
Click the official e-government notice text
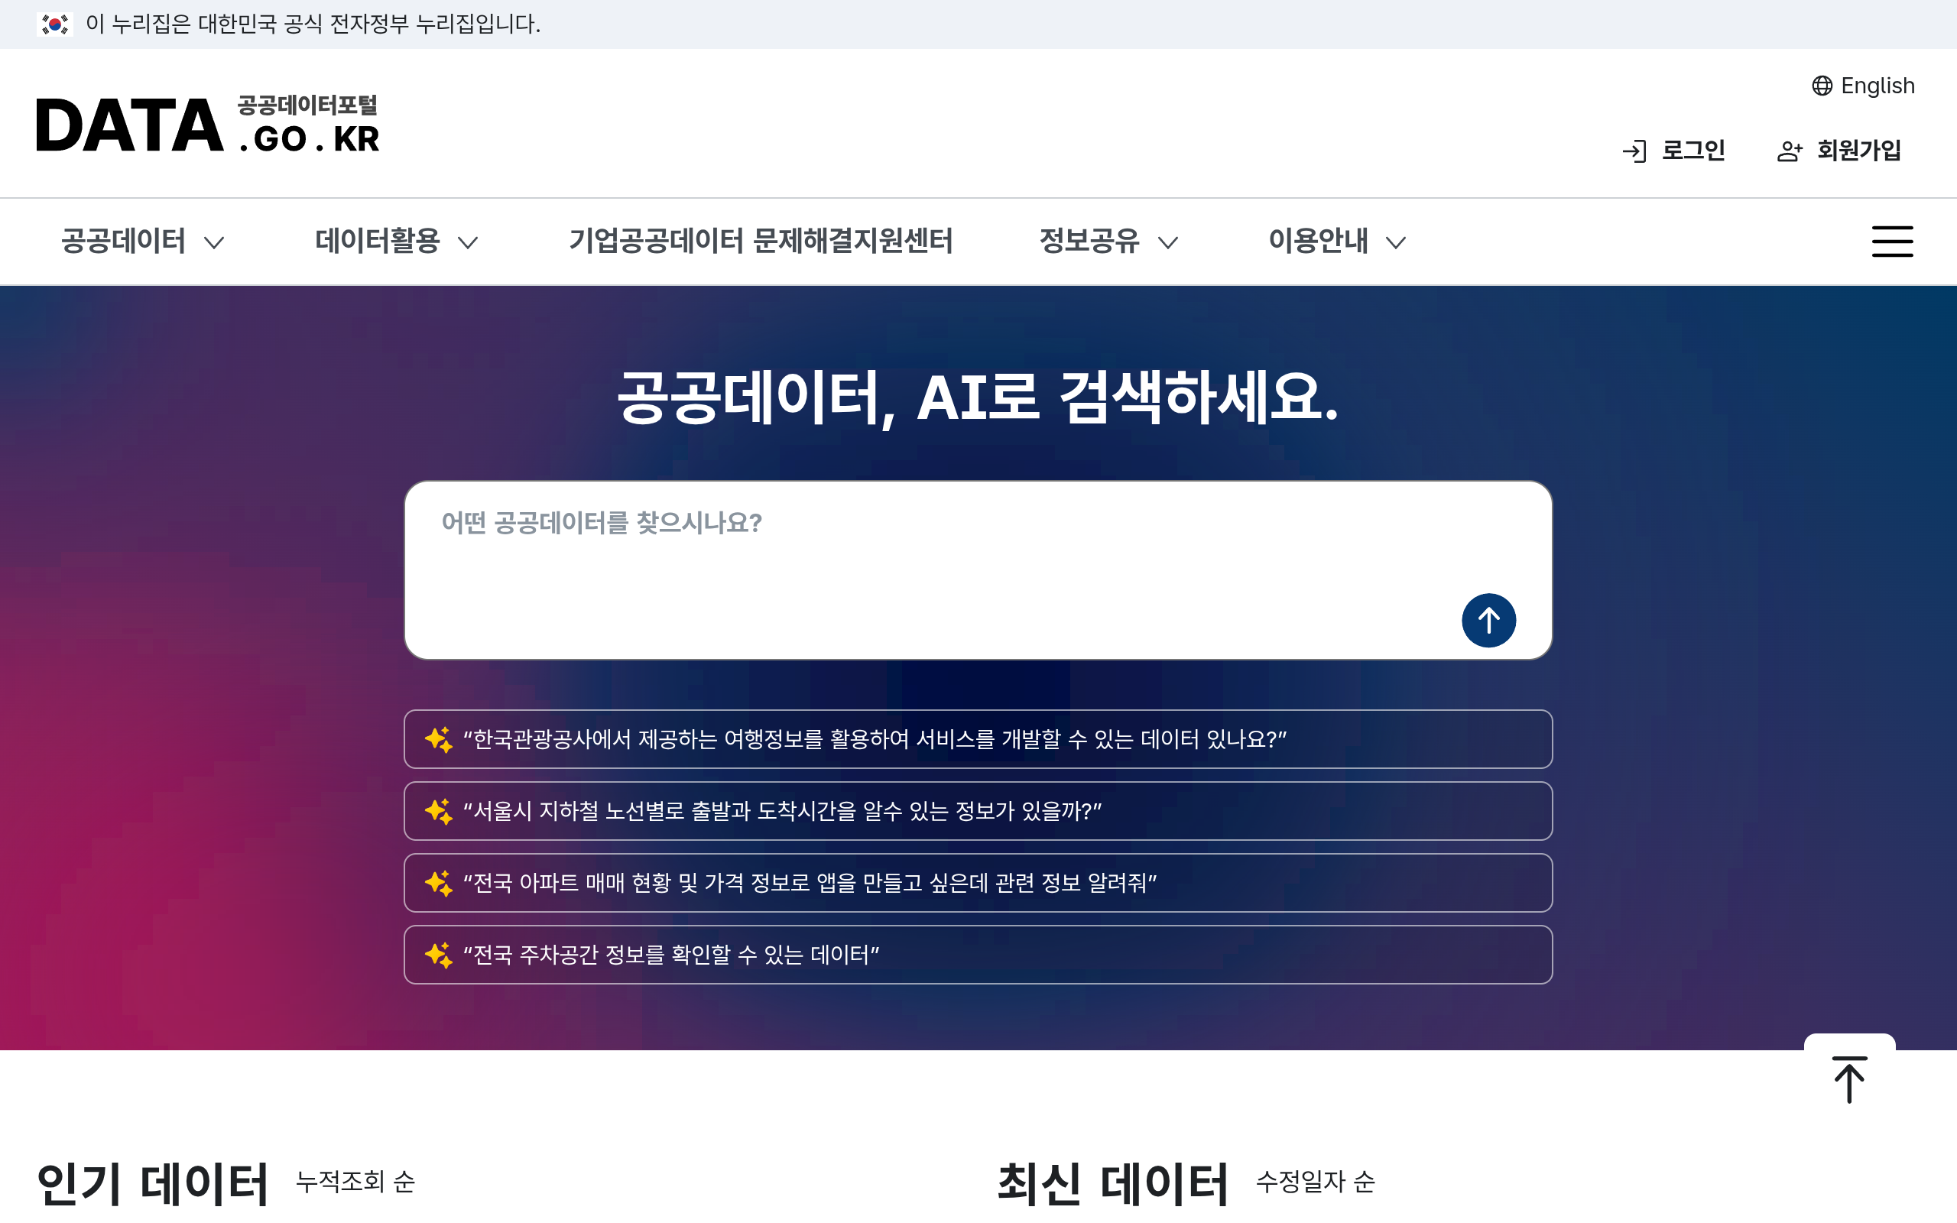(313, 24)
